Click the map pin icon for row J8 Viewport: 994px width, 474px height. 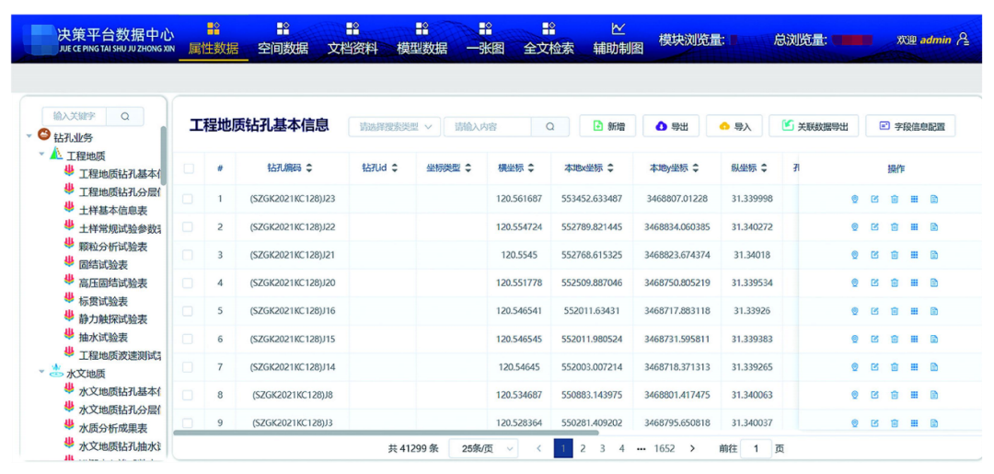click(854, 395)
